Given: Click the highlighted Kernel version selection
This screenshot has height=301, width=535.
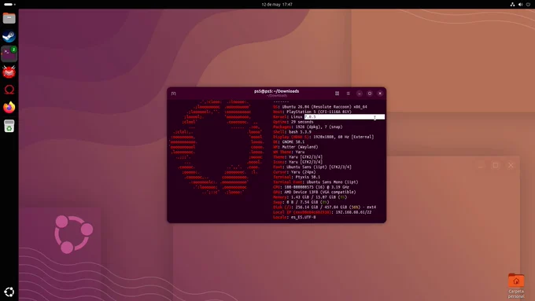Looking at the screenshot, I should (x=345, y=117).
